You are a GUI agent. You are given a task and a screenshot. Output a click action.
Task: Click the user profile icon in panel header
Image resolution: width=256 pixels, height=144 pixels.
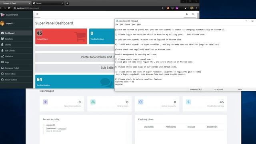[x=187, y=14]
